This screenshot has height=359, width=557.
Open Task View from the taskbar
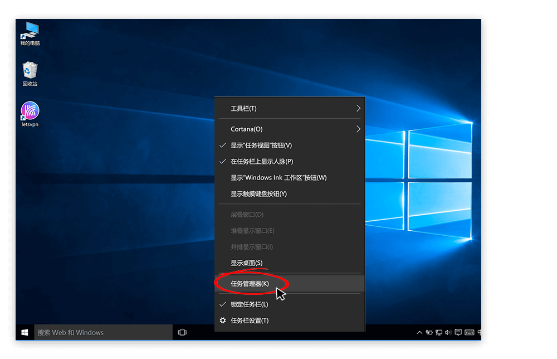[x=182, y=332]
